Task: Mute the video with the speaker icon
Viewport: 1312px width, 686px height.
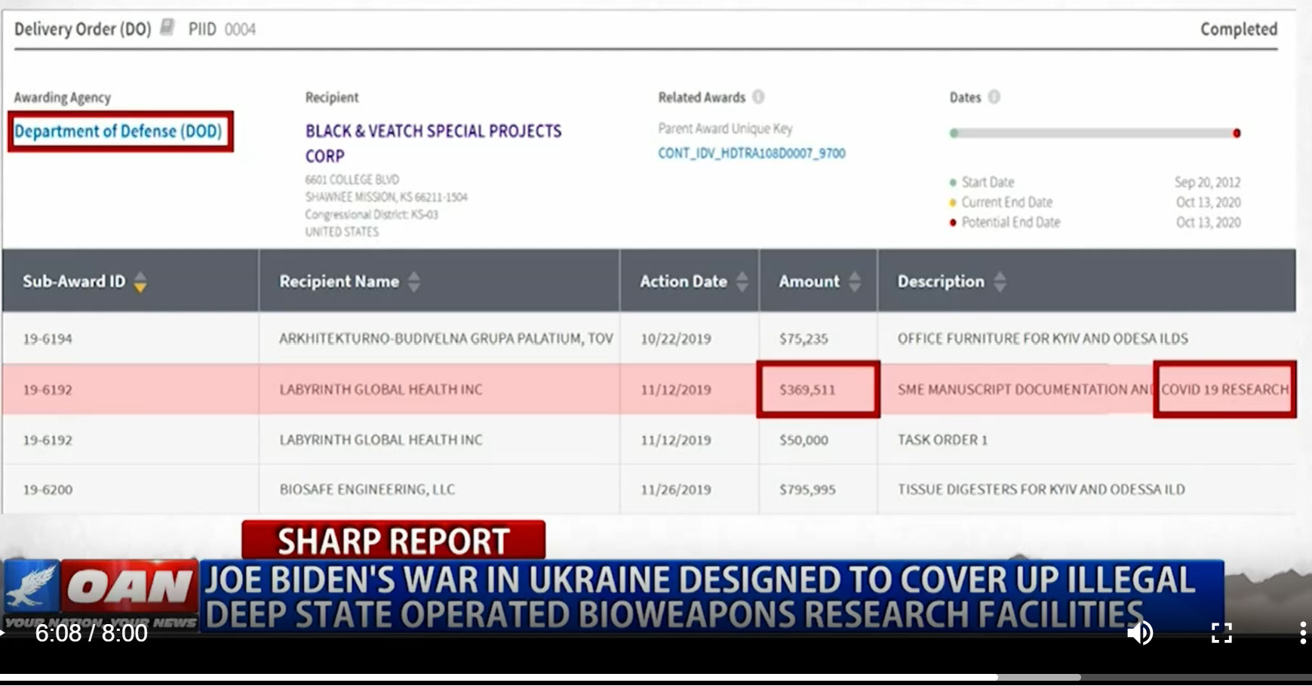Action: coord(1139,632)
